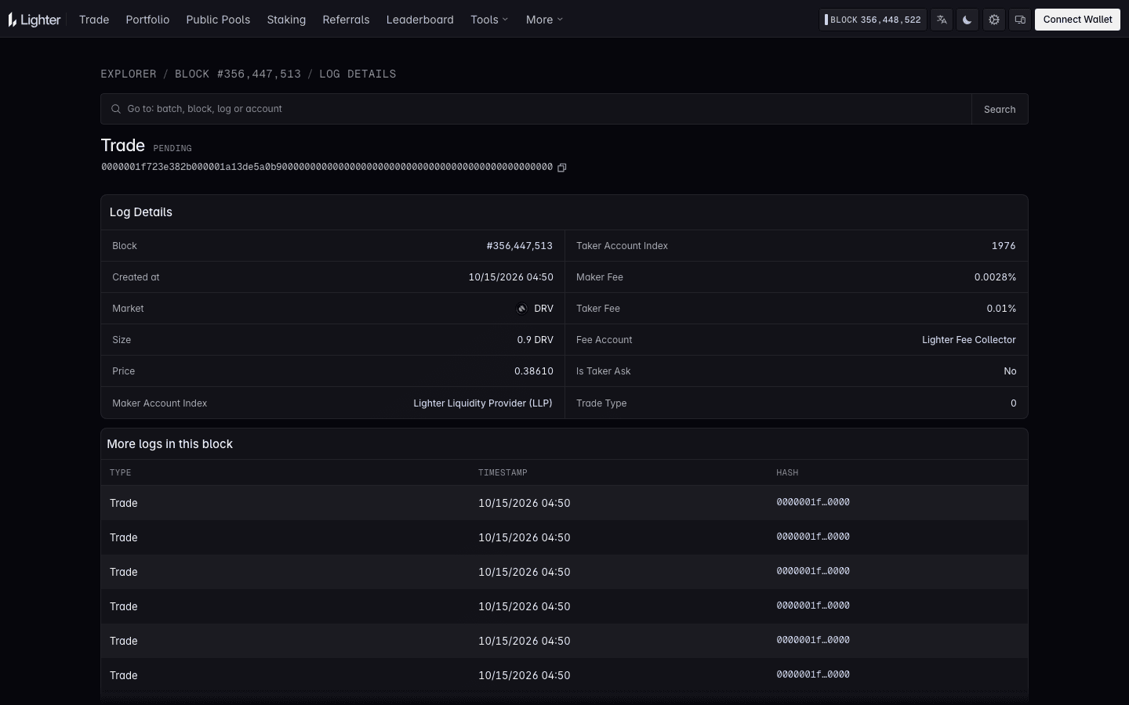
Task: Click the 0.38610 price value
Action: pos(534,371)
